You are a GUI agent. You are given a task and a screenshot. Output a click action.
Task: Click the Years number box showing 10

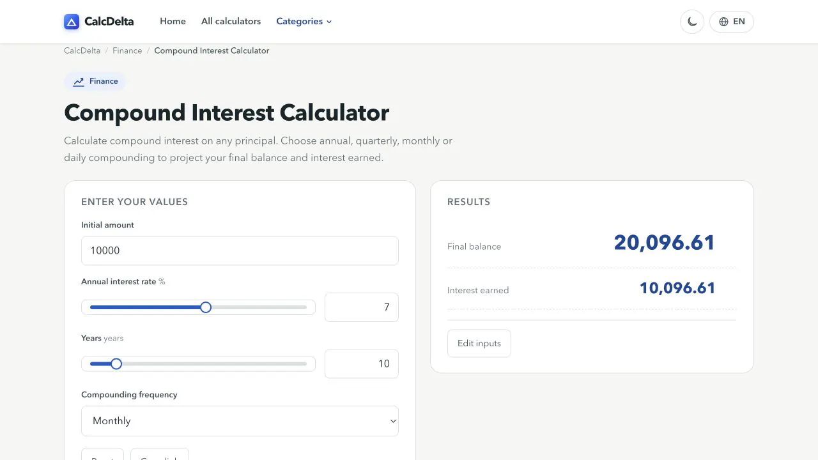click(362, 364)
